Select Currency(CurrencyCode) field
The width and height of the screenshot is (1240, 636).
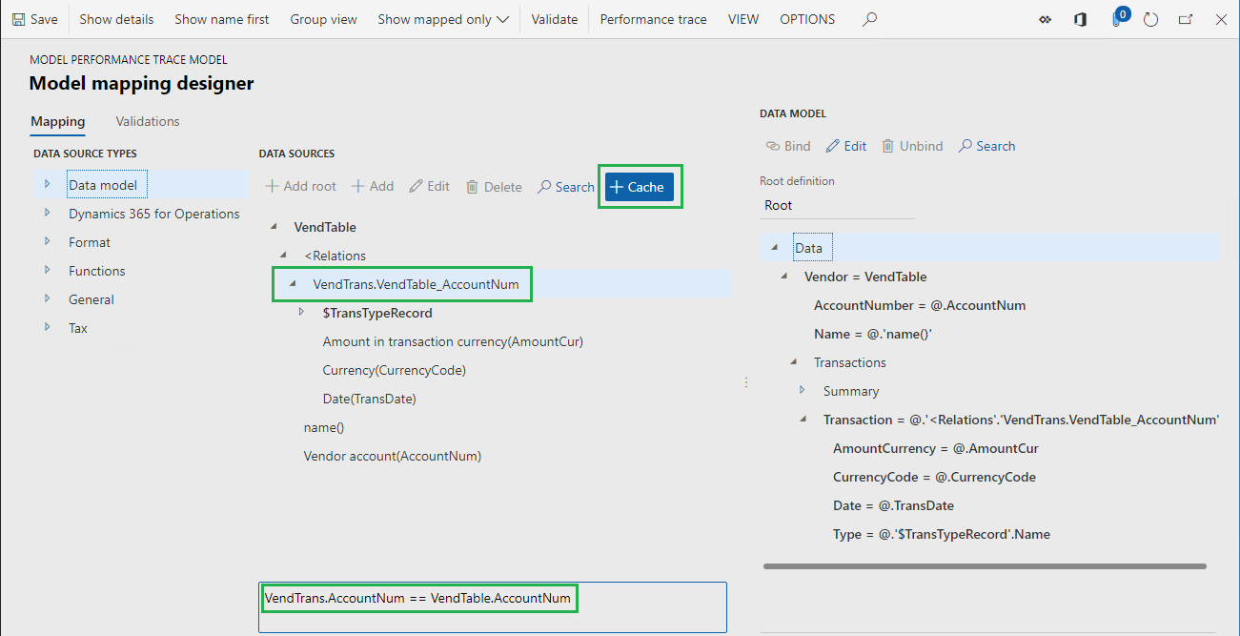pyautogui.click(x=394, y=370)
